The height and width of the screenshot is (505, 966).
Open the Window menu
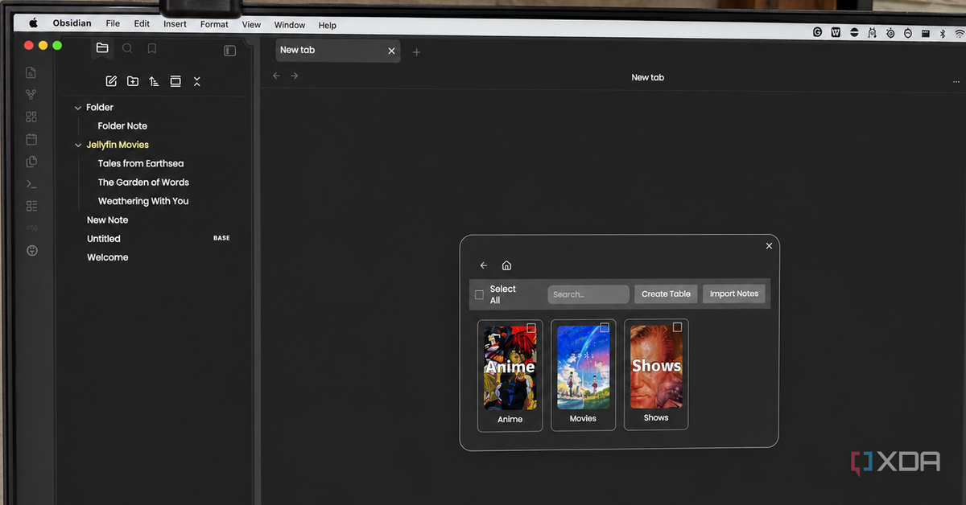pos(290,26)
